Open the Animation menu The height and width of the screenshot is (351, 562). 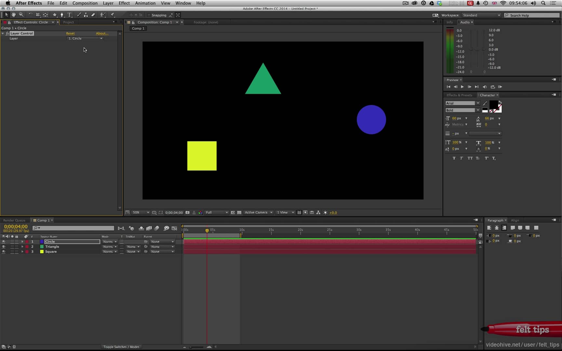[145, 3]
